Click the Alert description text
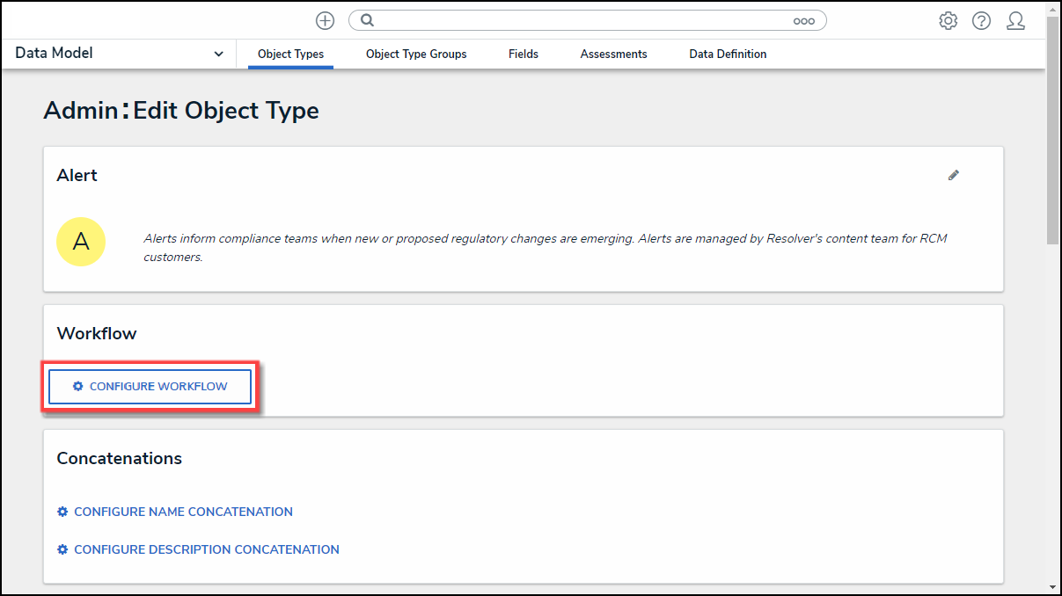Screen dimensions: 1062x596 546,248
